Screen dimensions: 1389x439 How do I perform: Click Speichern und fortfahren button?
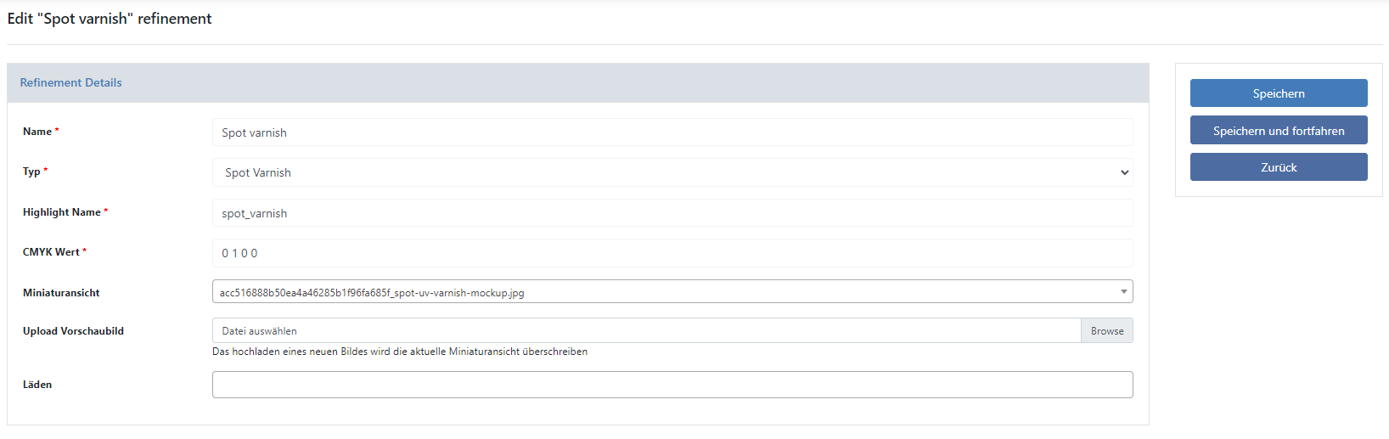pyautogui.click(x=1279, y=131)
